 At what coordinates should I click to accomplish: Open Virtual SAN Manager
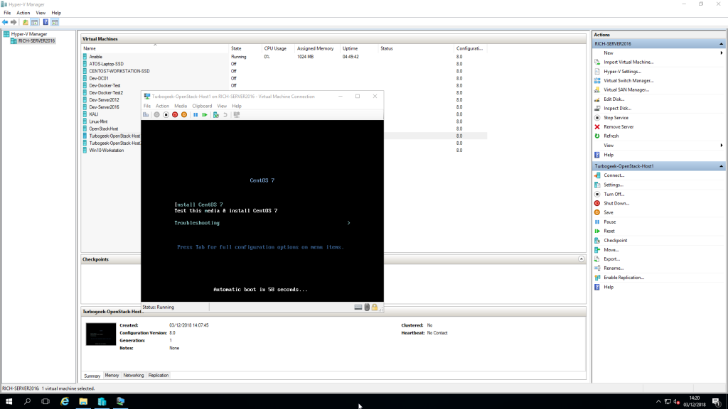click(626, 90)
